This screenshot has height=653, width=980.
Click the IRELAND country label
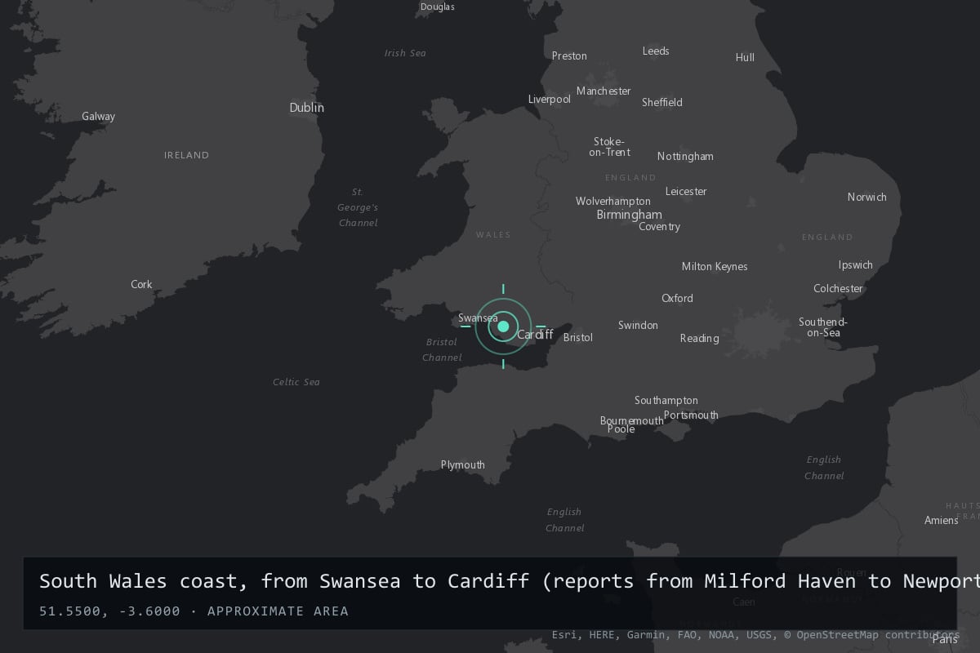(x=186, y=155)
